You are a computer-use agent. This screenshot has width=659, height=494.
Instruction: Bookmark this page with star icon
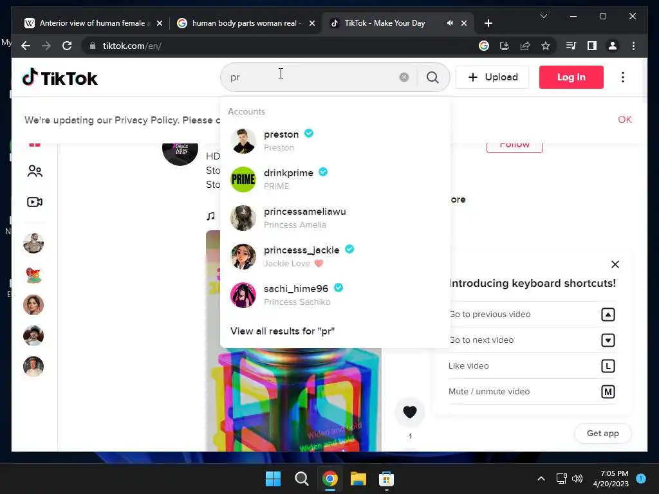click(x=546, y=46)
